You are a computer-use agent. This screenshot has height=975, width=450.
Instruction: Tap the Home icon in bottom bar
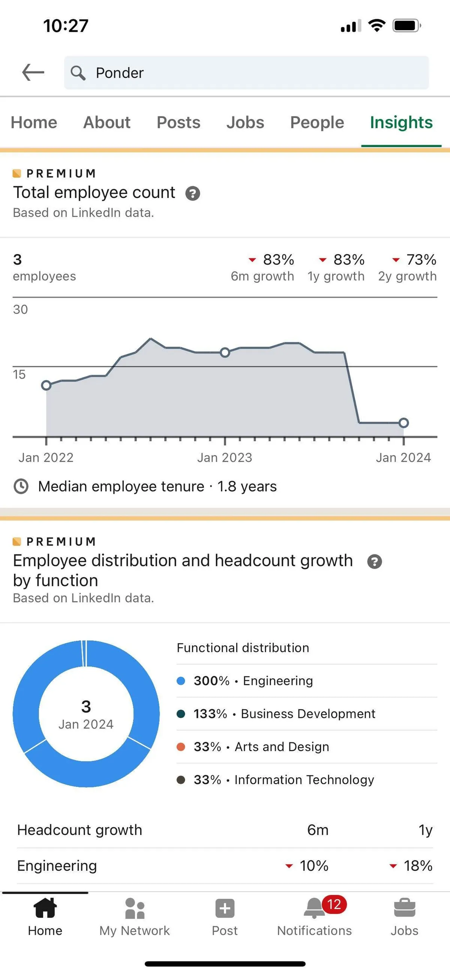click(x=45, y=909)
